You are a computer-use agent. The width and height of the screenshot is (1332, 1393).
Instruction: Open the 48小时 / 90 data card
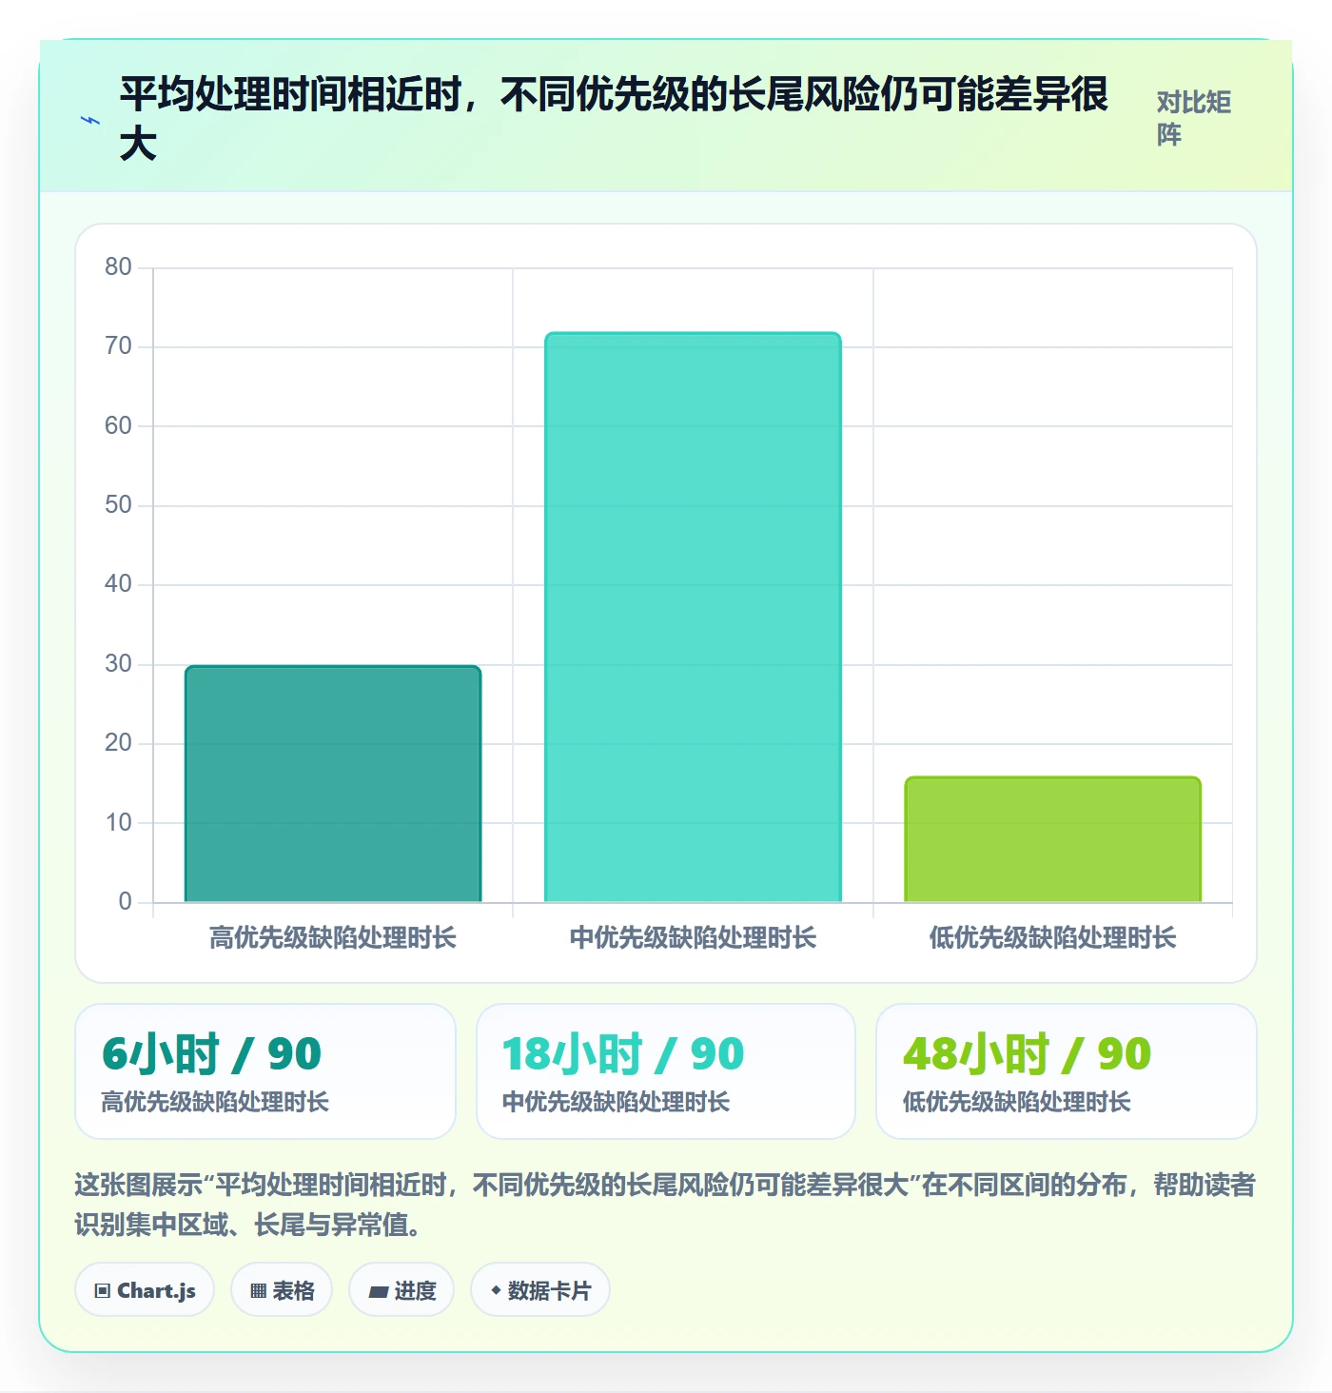point(1067,1071)
